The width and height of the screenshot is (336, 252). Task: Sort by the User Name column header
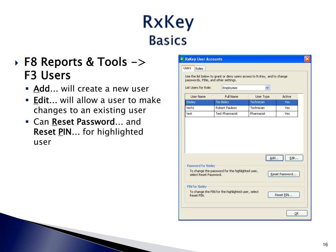point(199,97)
